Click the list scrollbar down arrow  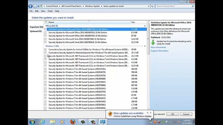pyautogui.click(x=148, y=109)
